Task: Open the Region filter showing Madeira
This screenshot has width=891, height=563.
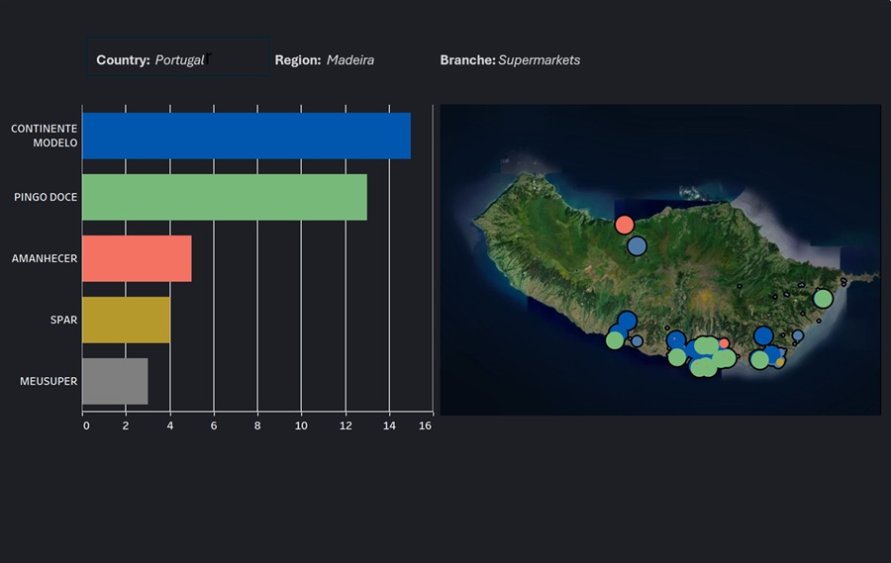Action: 325,60
